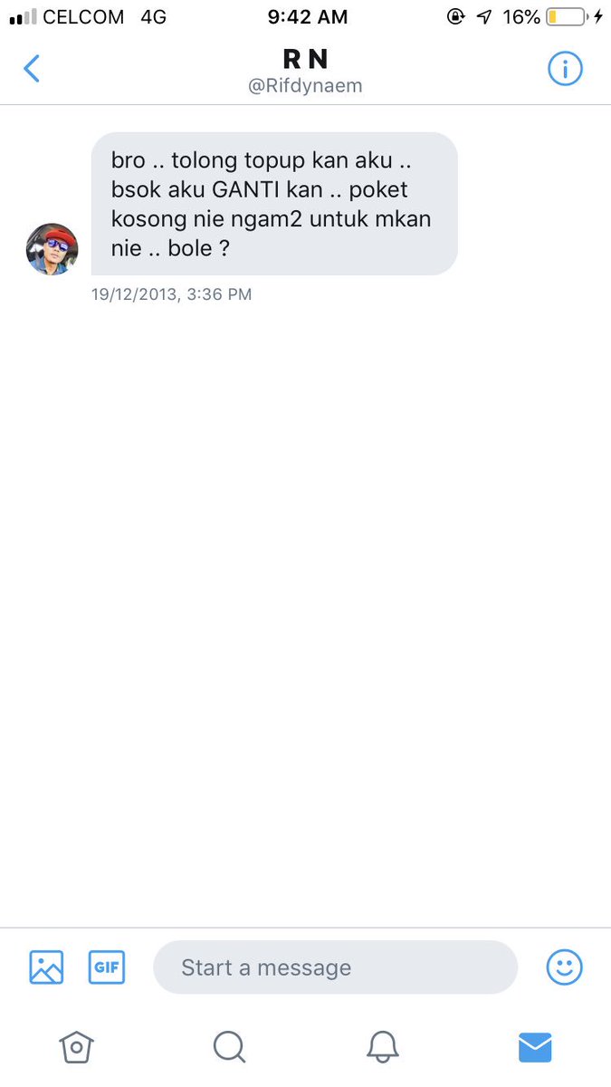Tap the 19/12/2013, 3:36 PM timestamp

(171, 294)
